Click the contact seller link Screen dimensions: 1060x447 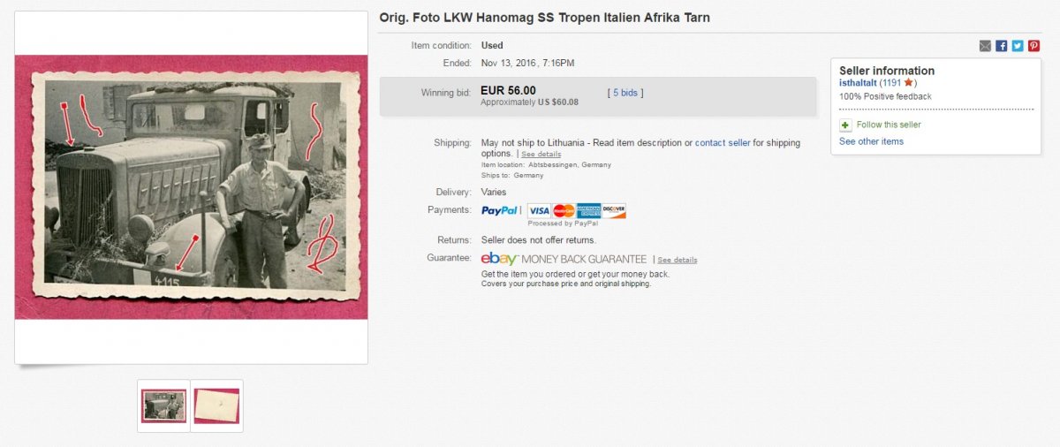722,143
